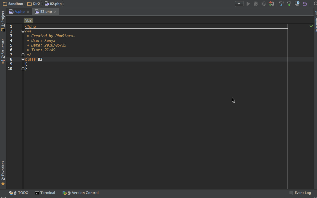
Task: Click the opening brace on line 9
Action: [x=26, y=64]
